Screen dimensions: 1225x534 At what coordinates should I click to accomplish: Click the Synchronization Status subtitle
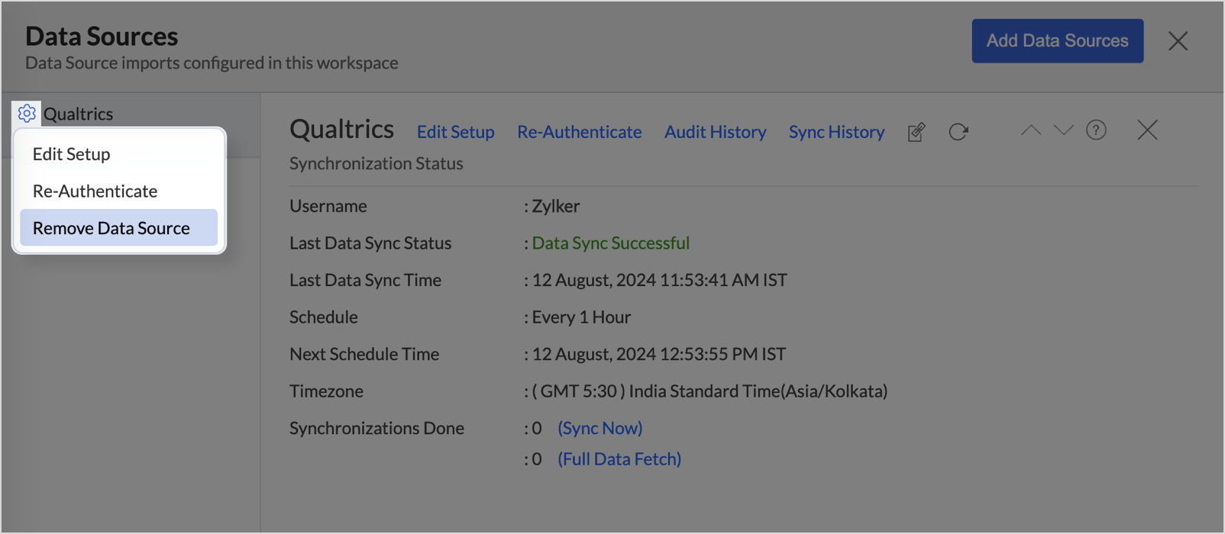point(377,163)
